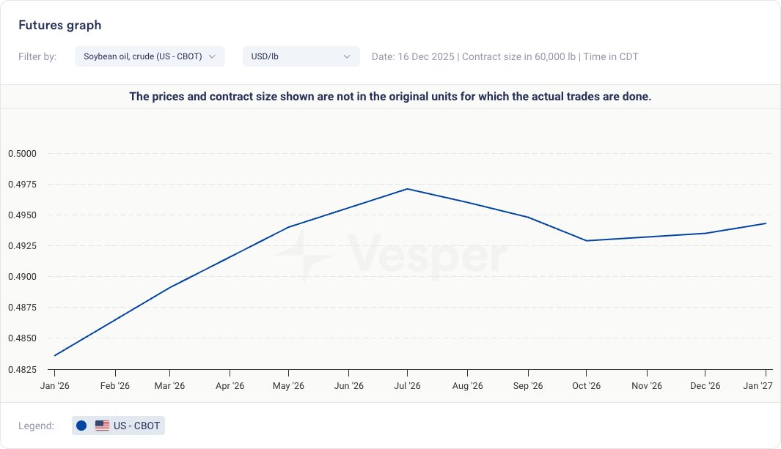This screenshot has height=449, width=781.
Task: Click the Jan '26 starting point of the line
Action: pos(54,355)
